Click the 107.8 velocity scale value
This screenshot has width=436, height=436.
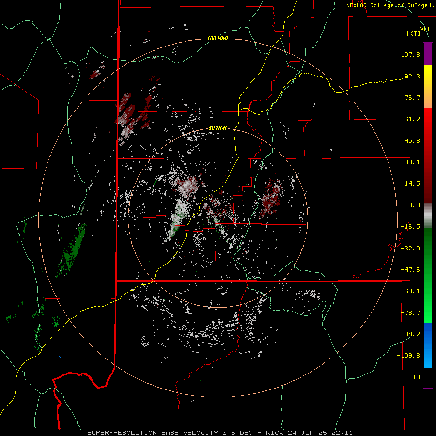(x=410, y=54)
